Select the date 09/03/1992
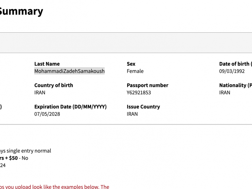Viewport: 252px width, 189px height. click(x=232, y=71)
